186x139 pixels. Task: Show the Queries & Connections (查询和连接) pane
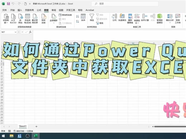65,15
